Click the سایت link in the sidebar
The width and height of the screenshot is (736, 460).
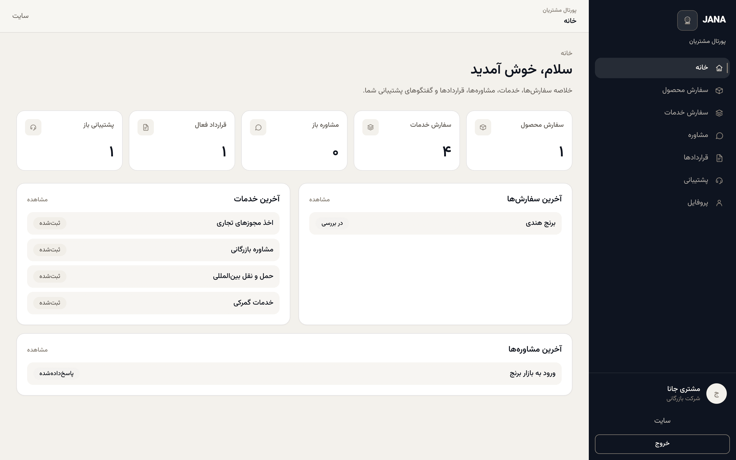click(662, 421)
